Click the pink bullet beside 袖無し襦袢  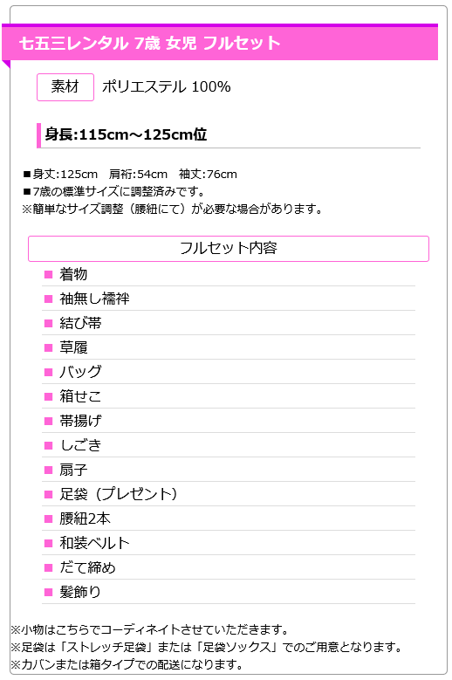click(x=49, y=299)
